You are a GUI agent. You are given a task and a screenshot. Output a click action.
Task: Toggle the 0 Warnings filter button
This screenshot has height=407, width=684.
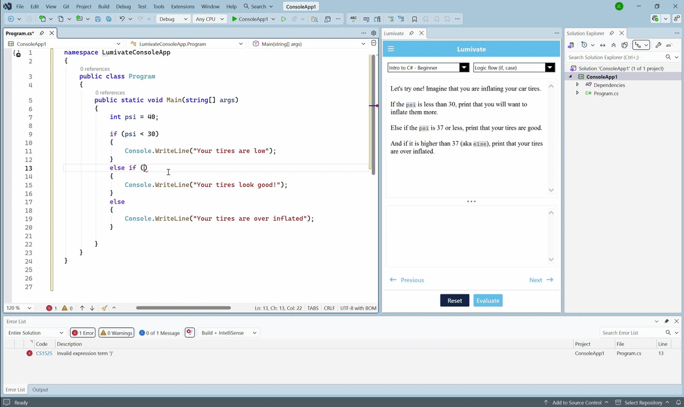[116, 333]
